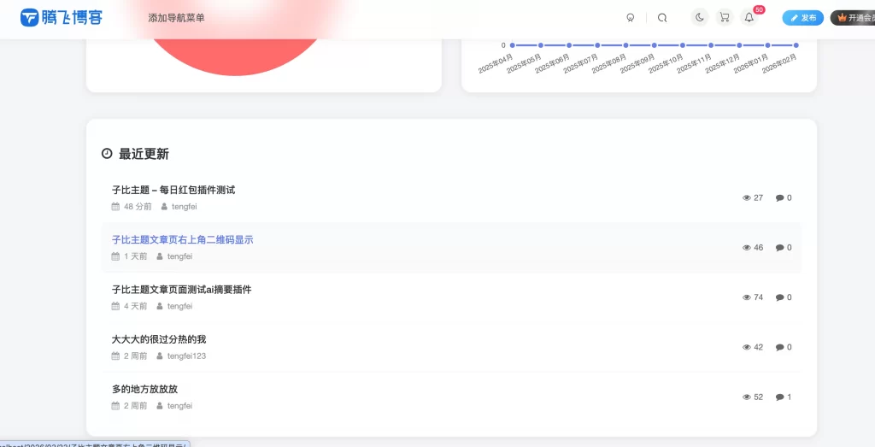
Task: Click the 开通会员 membership button
Action: pyautogui.click(x=854, y=18)
